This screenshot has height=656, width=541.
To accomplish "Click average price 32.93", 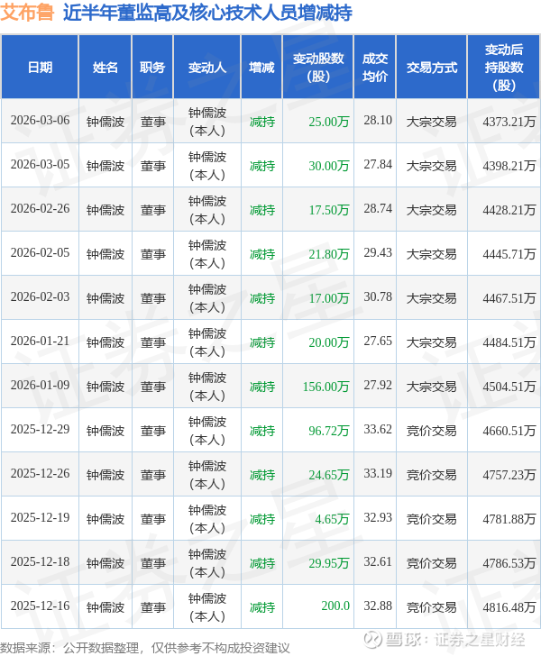I will [378, 518].
